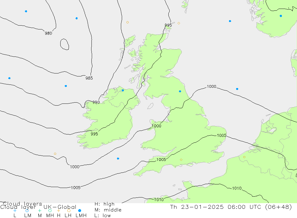Image resolution: width=297 pixels, height=218 pixels.
Task: Select LH cloud marker over southern England
Action: click(x=181, y=160)
